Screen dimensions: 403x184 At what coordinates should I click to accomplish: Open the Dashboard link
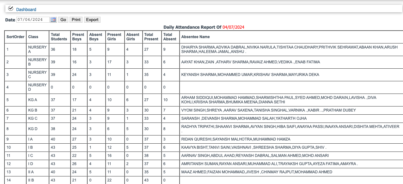coord(26,9)
